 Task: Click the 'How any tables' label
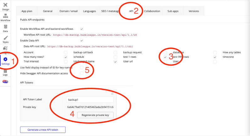(x=232, y=52)
